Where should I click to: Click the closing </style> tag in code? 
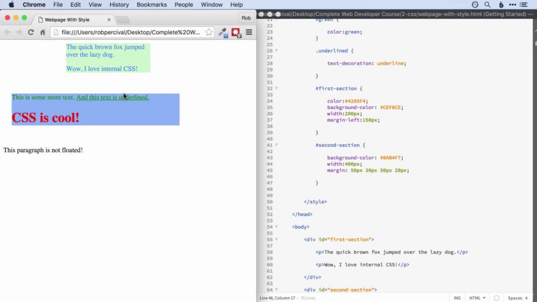[x=315, y=202]
